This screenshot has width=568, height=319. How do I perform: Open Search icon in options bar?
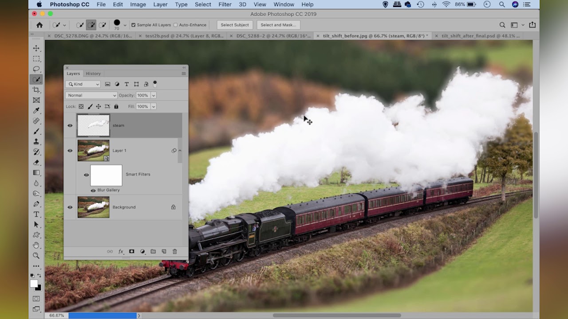point(502,25)
